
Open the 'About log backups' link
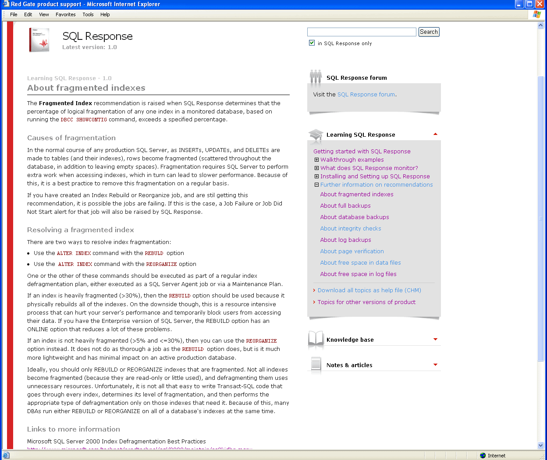346,240
